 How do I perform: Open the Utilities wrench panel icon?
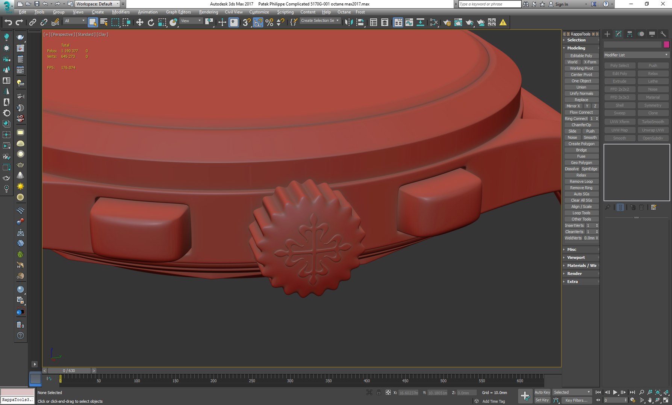[x=663, y=34]
